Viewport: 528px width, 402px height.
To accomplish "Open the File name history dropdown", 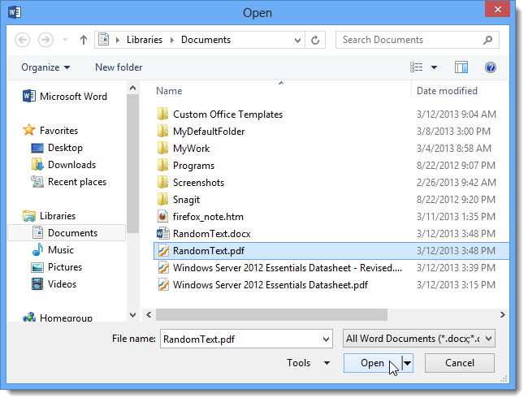I will tap(325, 339).
